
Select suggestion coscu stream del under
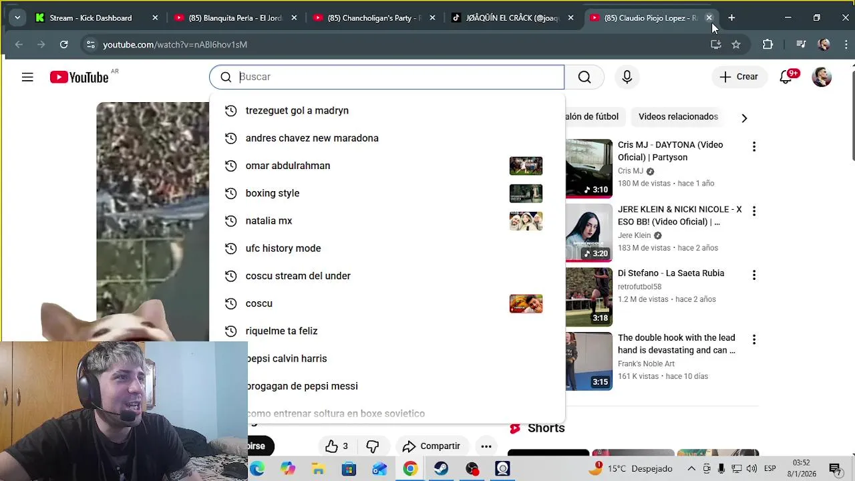pos(387,276)
